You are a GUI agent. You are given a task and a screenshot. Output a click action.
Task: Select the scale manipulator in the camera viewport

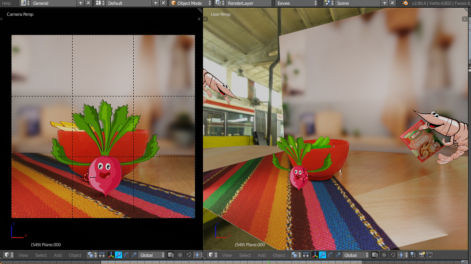pyautogui.click(x=134, y=255)
